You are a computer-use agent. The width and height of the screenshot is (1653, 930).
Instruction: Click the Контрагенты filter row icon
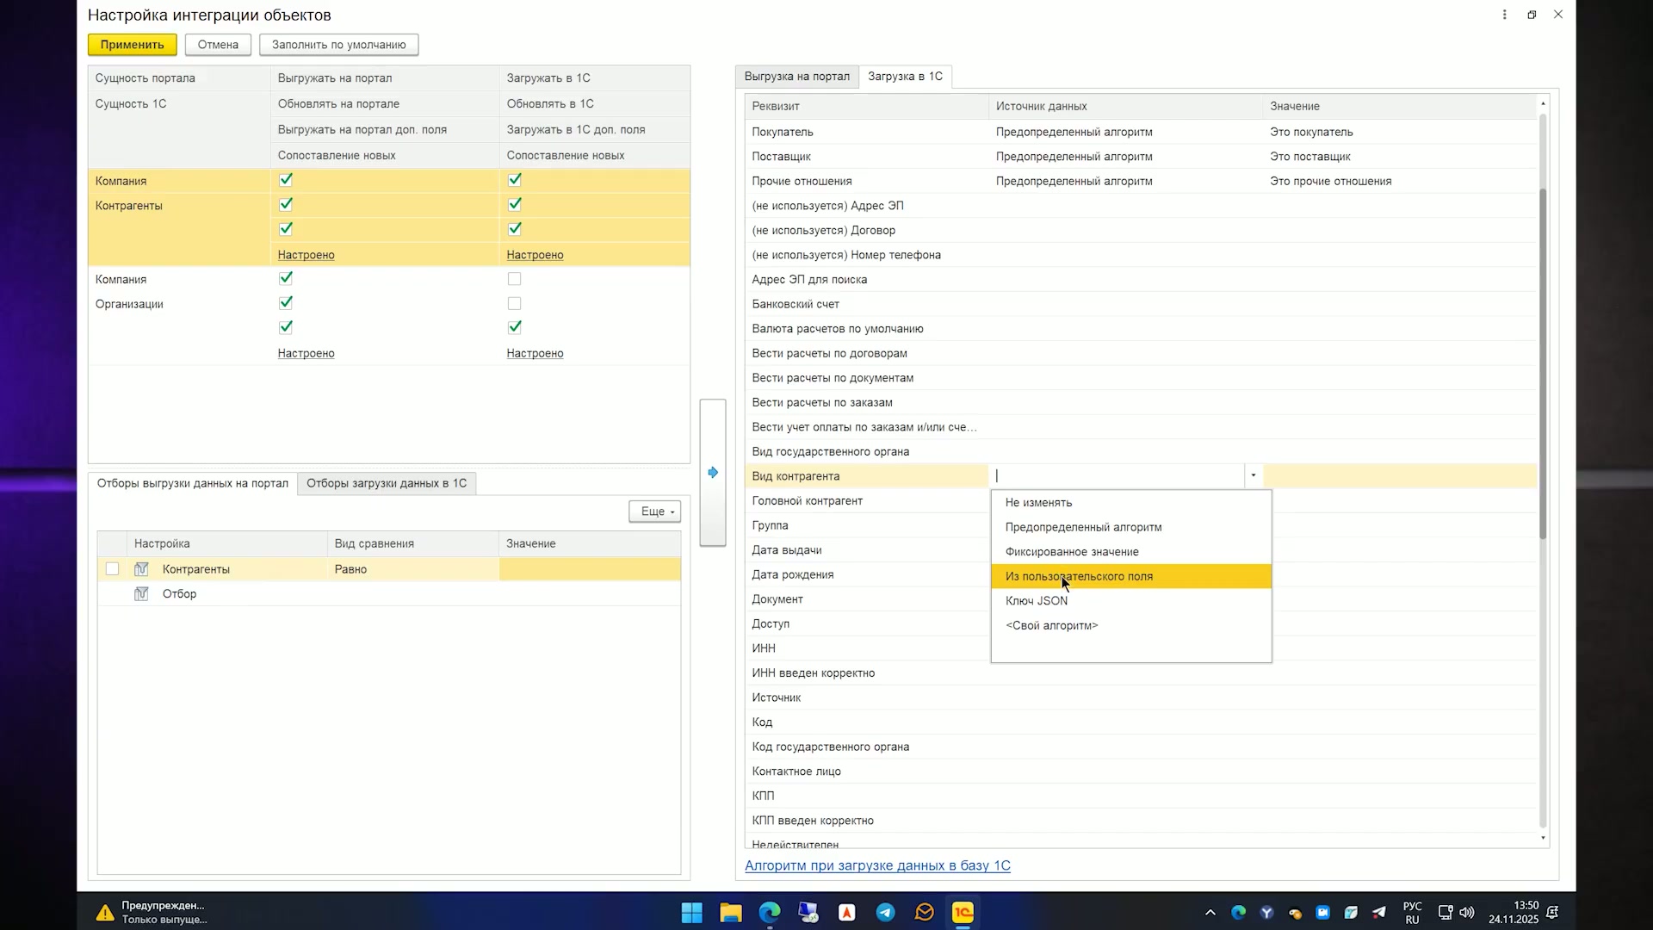tap(141, 569)
